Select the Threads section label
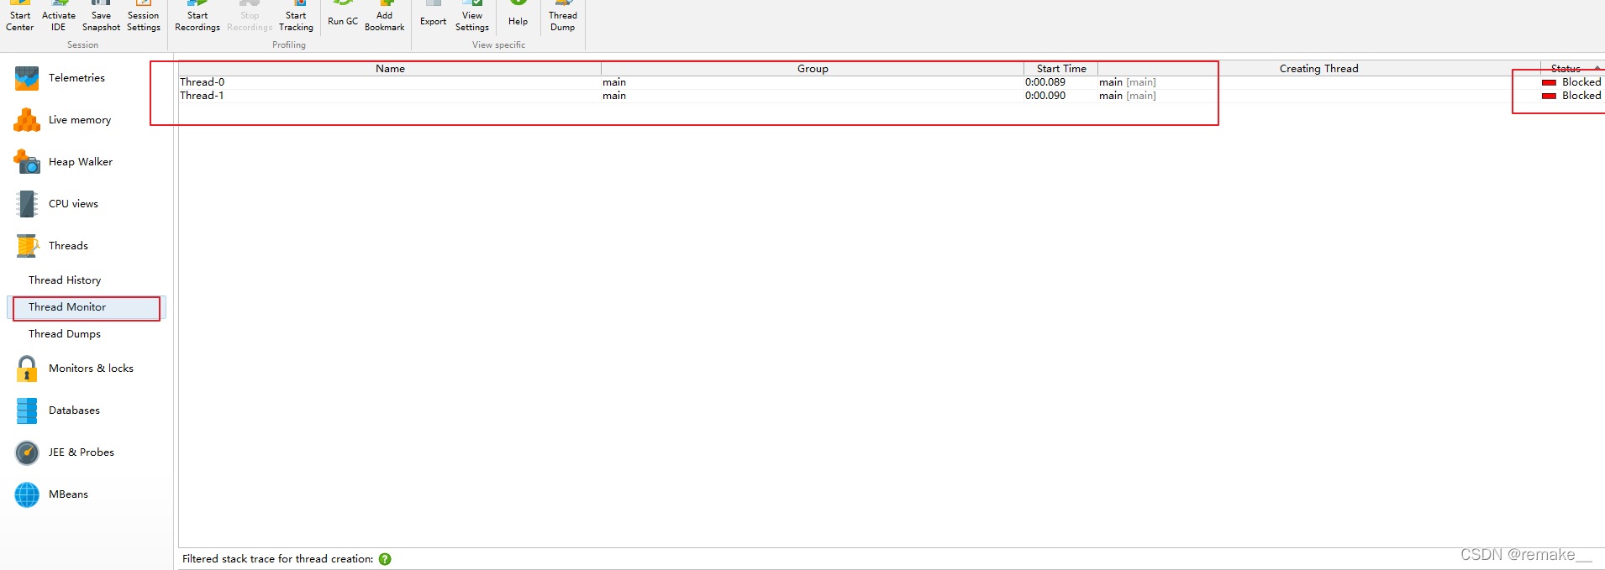Screen dimensions: 1605x570 pyautogui.click(x=68, y=246)
